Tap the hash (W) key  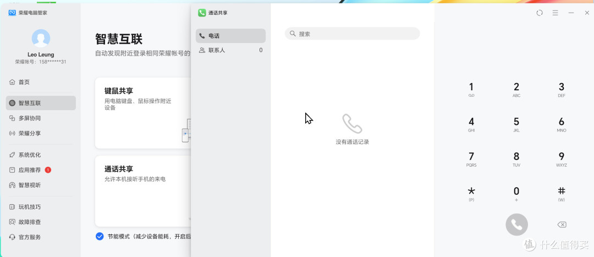click(562, 194)
